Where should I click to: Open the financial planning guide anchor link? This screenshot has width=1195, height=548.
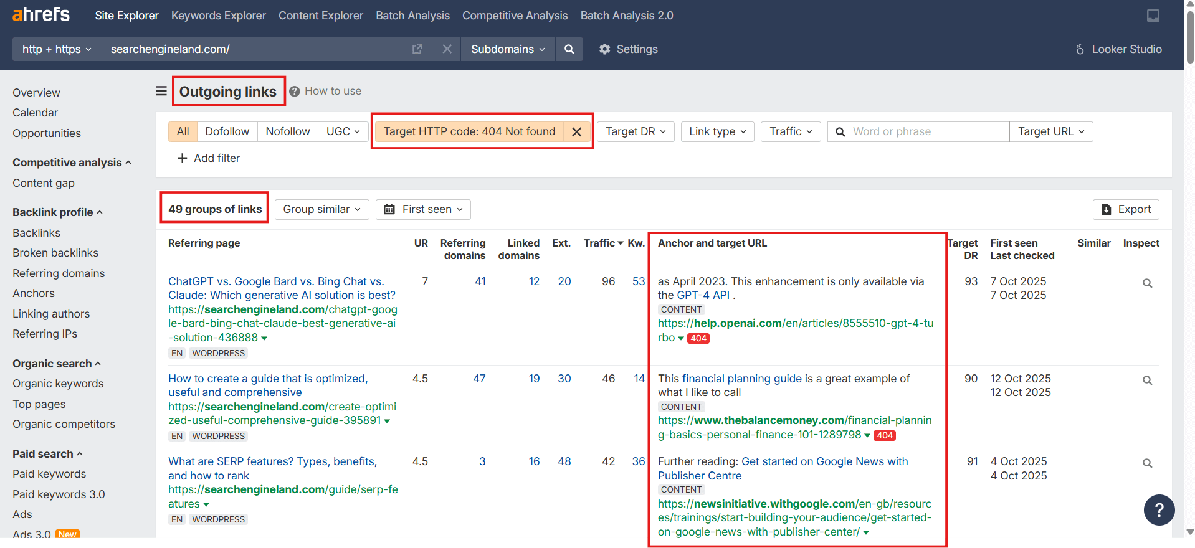point(742,379)
